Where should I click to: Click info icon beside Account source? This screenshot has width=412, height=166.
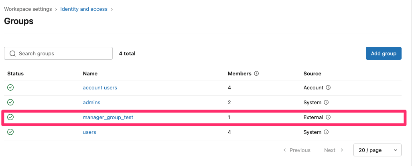(x=328, y=87)
